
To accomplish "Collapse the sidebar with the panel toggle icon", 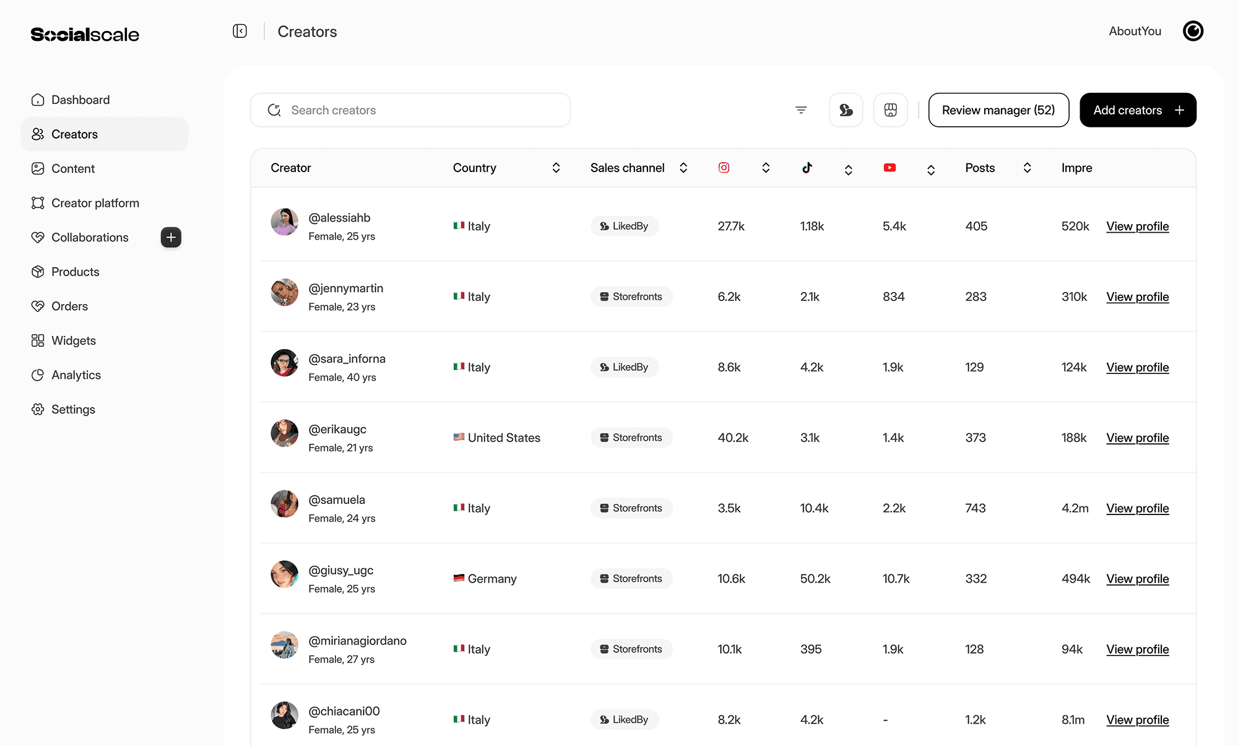I will point(240,31).
